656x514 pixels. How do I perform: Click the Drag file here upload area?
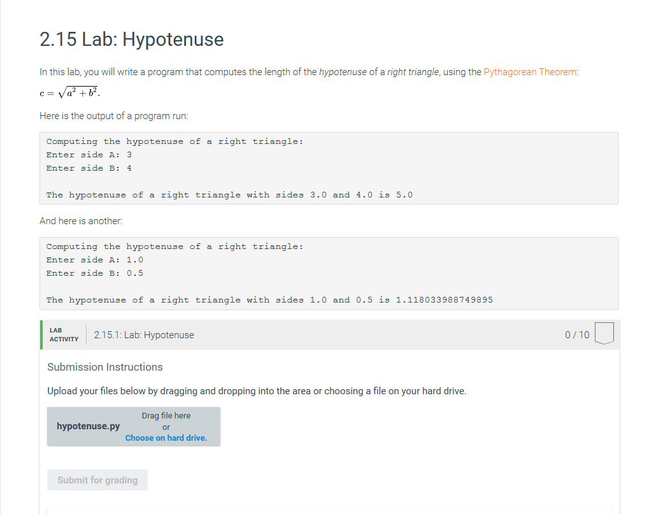coord(166,415)
